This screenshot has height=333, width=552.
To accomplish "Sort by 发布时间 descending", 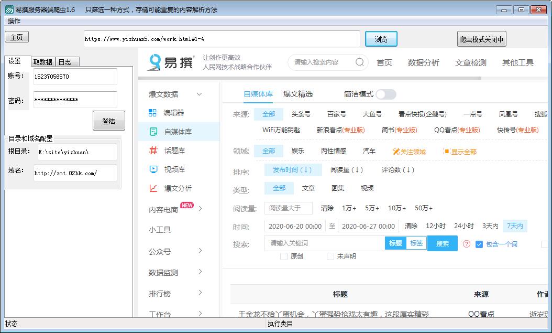I will coord(293,169).
